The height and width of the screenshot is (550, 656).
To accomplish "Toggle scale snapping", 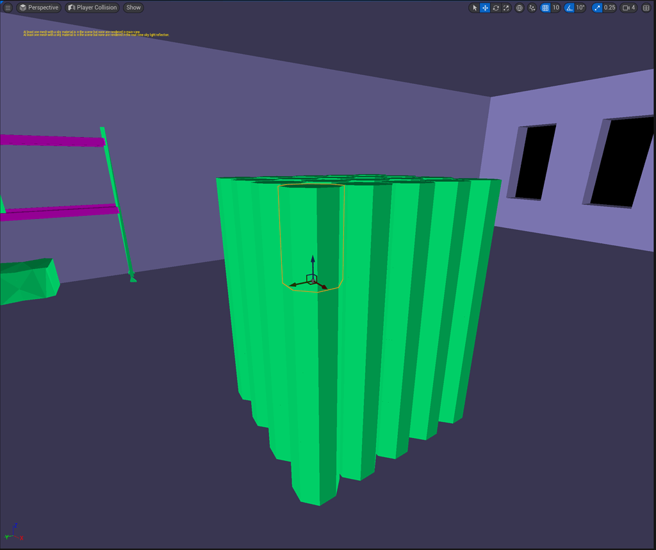I will pyautogui.click(x=596, y=8).
